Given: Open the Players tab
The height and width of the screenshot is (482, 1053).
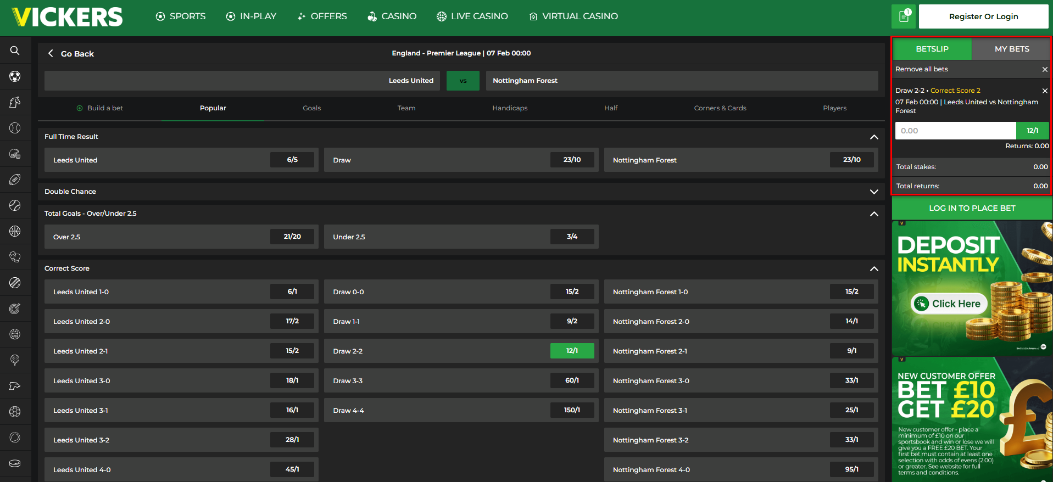Looking at the screenshot, I should [x=834, y=108].
